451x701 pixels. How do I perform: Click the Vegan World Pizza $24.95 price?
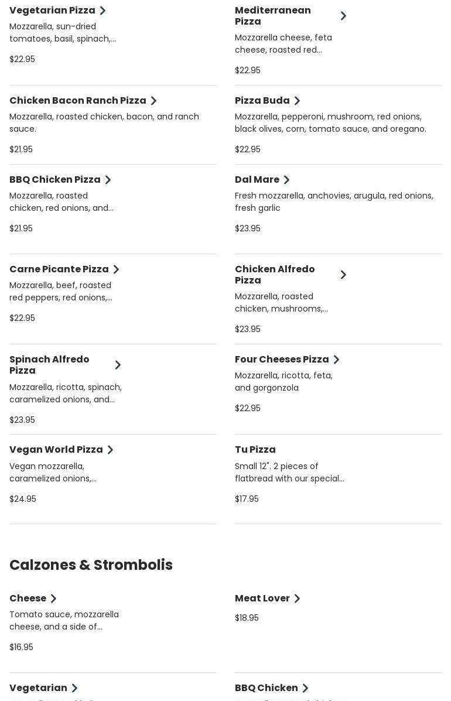pyautogui.click(x=23, y=499)
